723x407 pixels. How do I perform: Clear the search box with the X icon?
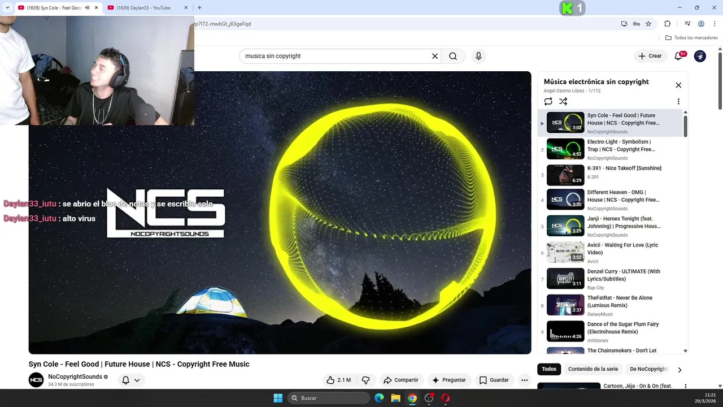435,56
